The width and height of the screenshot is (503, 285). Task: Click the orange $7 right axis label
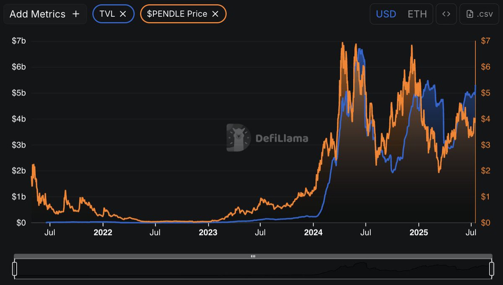point(485,41)
